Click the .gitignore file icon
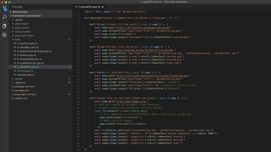Image resolution: width=271 pixels, height=152 pixels. tap(13, 82)
